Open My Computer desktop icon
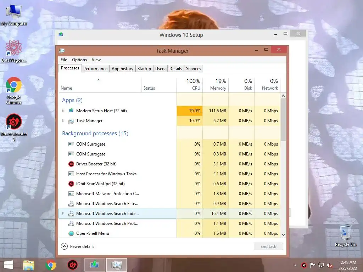The width and height of the screenshot is (363, 272). pyautogui.click(x=14, y=14)
